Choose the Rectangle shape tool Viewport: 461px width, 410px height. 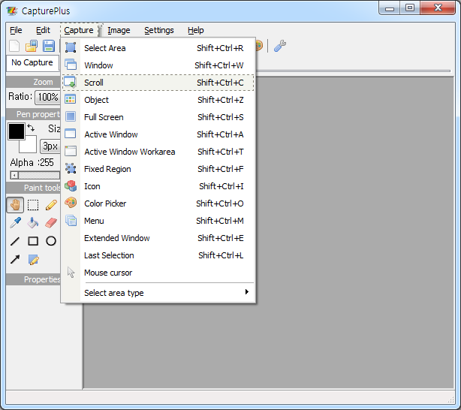coord(33,241)
